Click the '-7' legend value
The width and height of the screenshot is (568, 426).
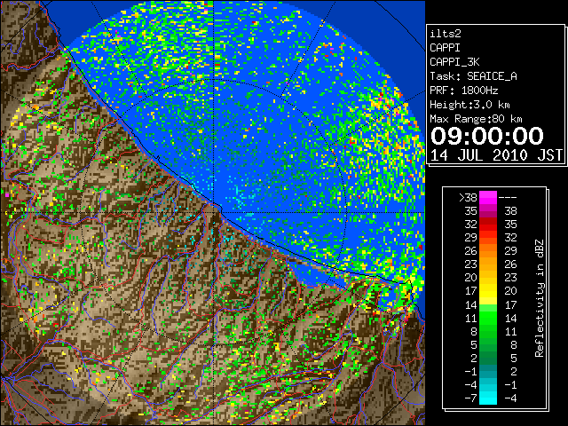click(470, 398)
